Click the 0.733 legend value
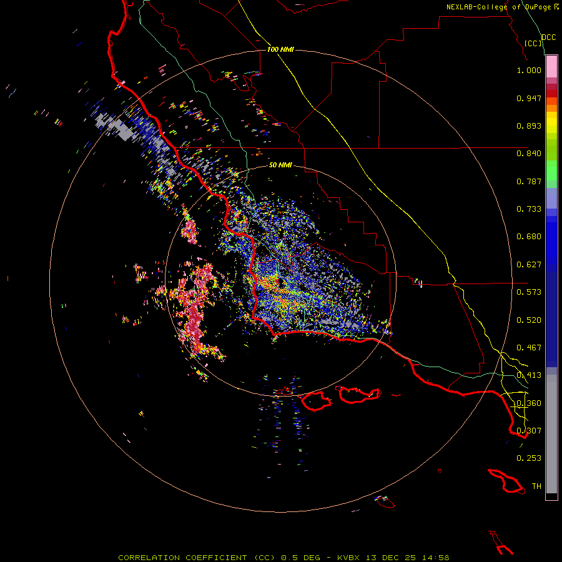562x562 pixels. pyautogui.click(x=529, y=209)
